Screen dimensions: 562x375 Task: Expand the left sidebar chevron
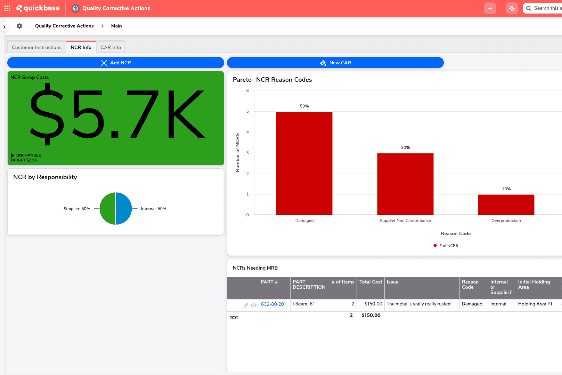(4, 27)
